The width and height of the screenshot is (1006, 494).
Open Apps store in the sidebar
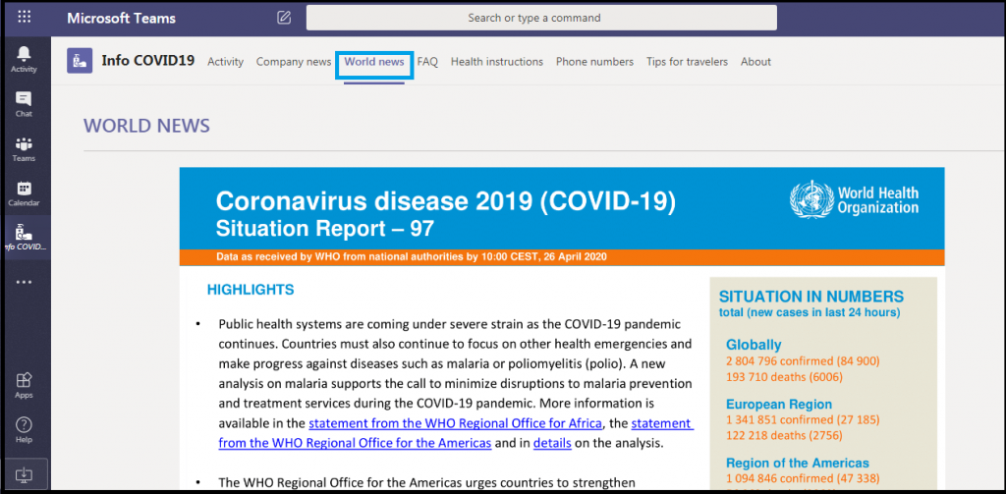pos(24,386)
